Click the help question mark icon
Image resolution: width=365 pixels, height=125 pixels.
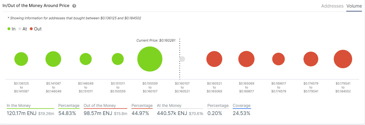click(74, 6)
